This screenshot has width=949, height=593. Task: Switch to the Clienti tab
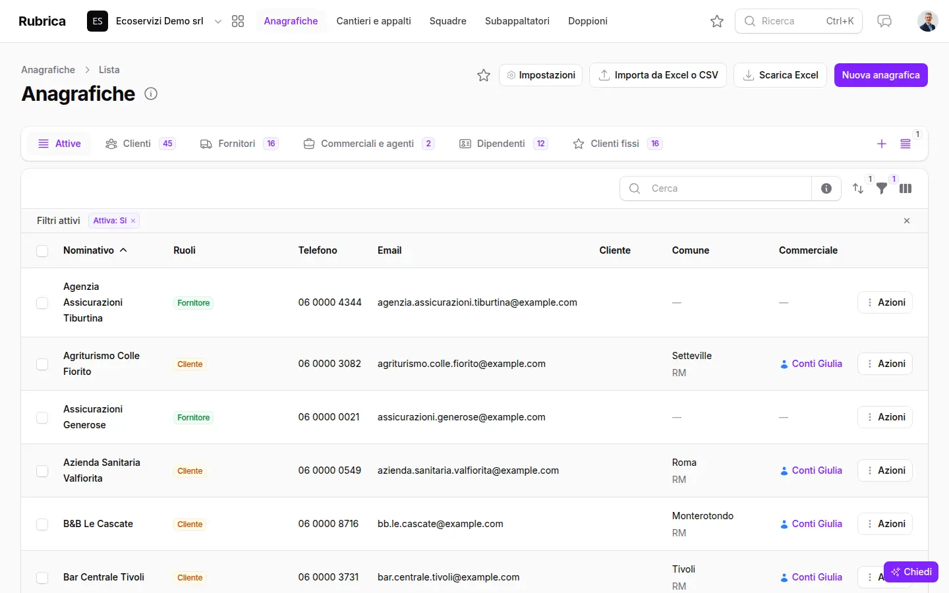coord(140,144)
